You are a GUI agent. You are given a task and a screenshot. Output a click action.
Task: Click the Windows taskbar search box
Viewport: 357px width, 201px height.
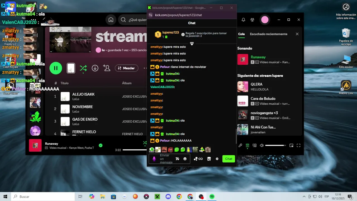point(43,197)
